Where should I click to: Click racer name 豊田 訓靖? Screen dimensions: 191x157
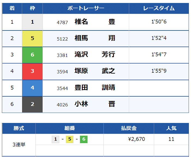click(95, 88)
